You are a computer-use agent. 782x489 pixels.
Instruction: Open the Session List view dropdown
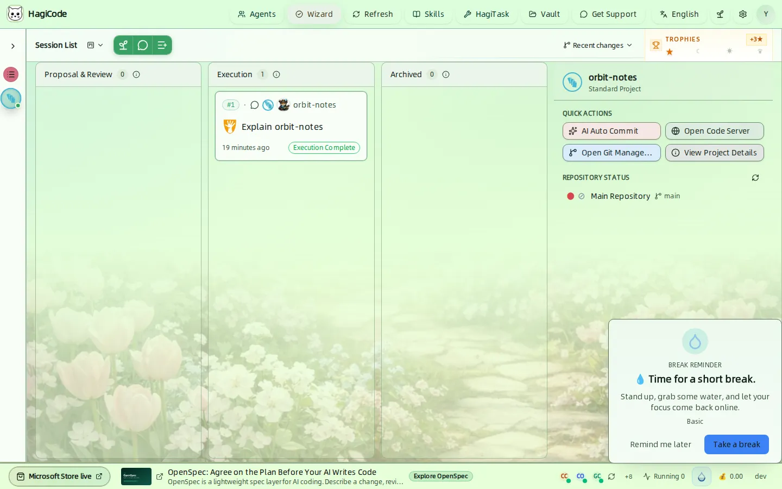coord(95,45)
